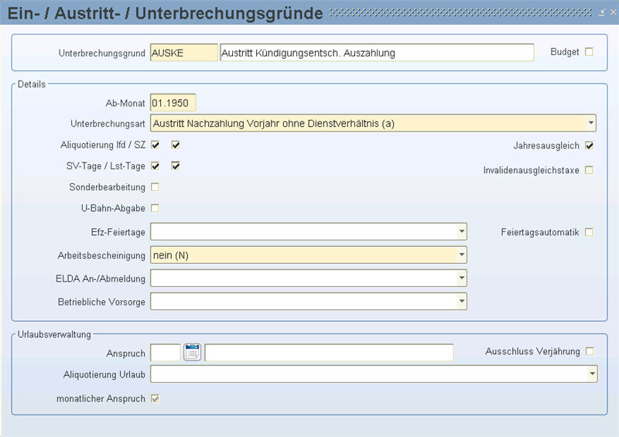Close the Unterbrechungsgründe panel with X icon

pos(611,12)
